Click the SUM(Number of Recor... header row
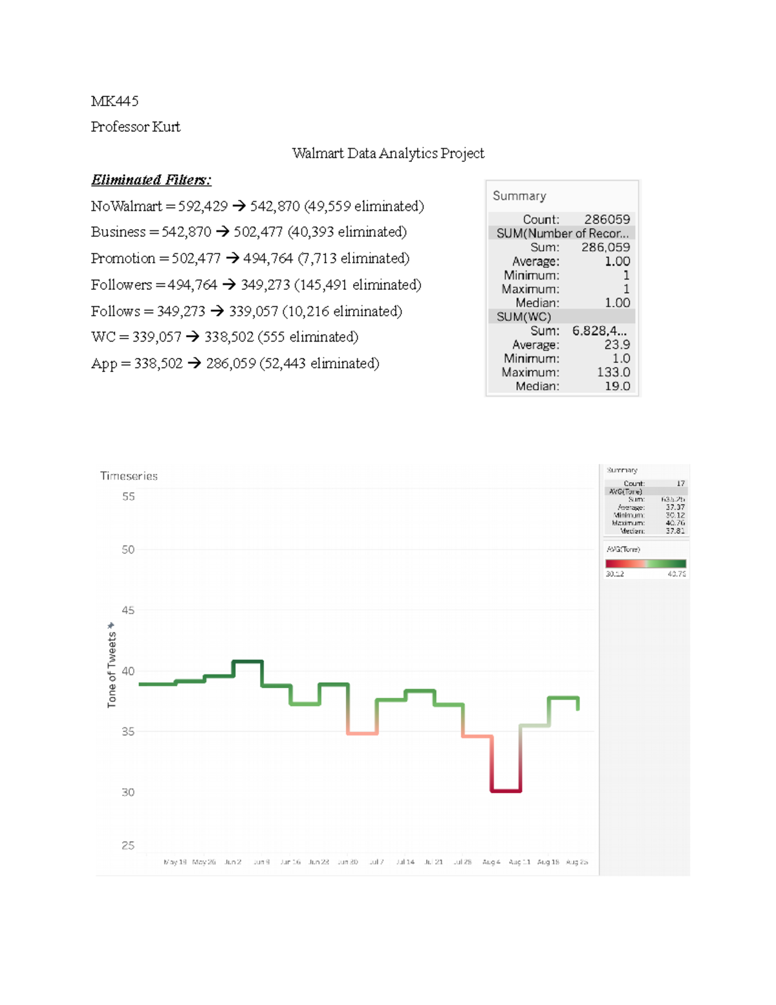 tap(562, 234)
